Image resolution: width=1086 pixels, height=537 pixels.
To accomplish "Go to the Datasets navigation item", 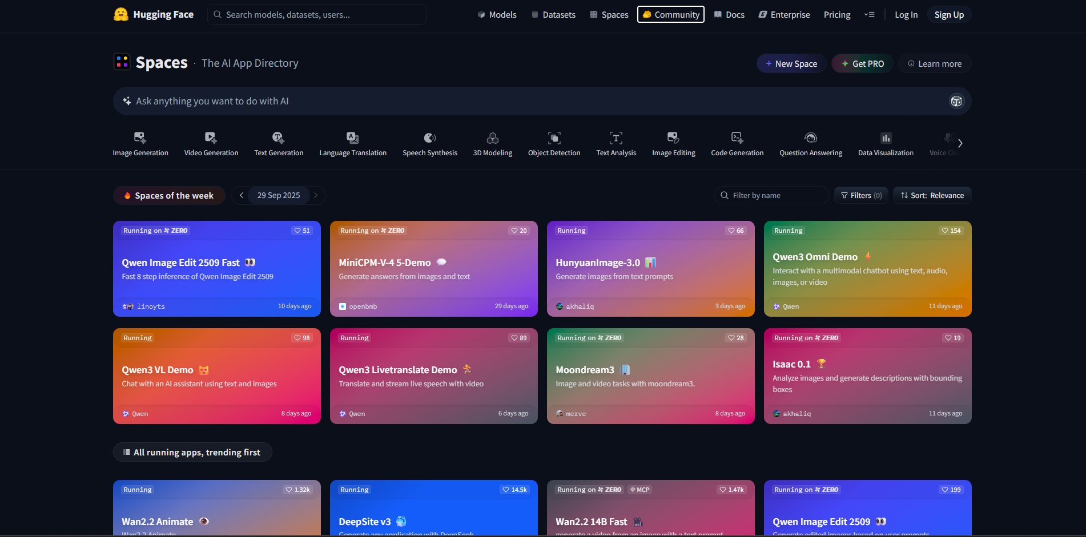I will pyautogui.click(x=553, y=14).
